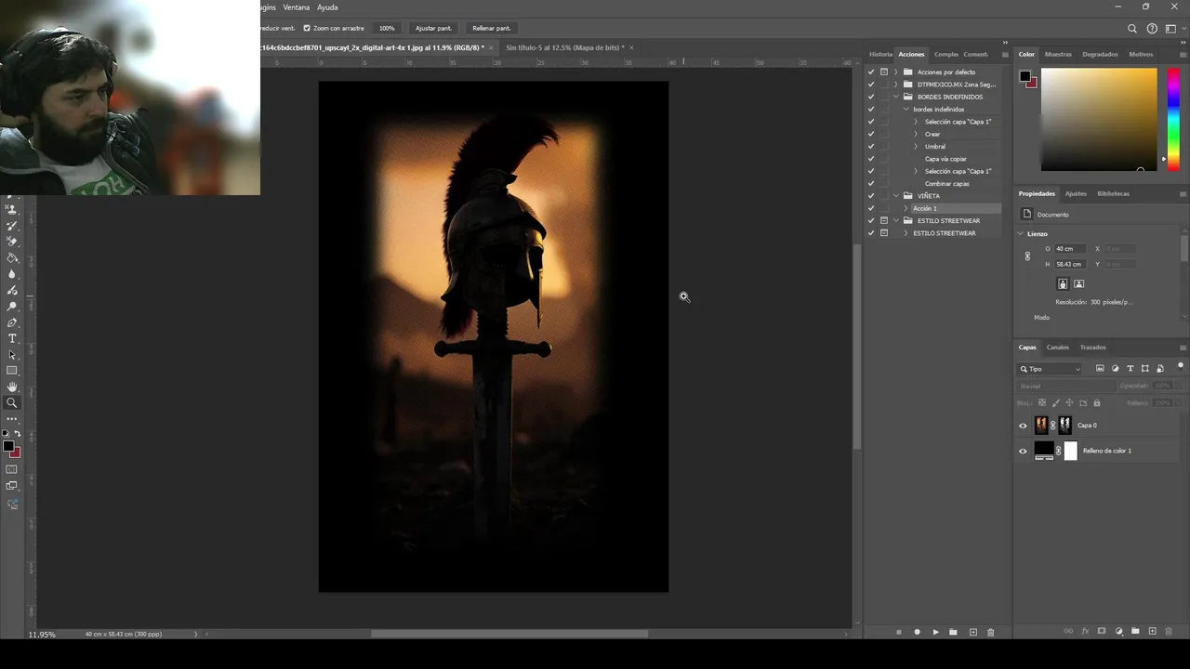This screenshot has height=669, width=1190.
Task: Play the selected action
Action: 935,632
